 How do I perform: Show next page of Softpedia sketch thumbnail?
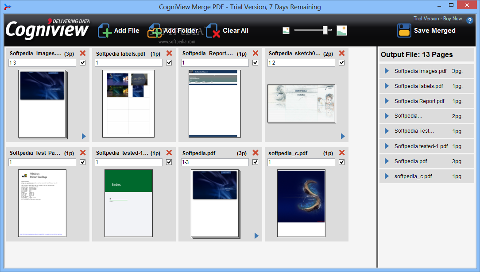[343, 136]
